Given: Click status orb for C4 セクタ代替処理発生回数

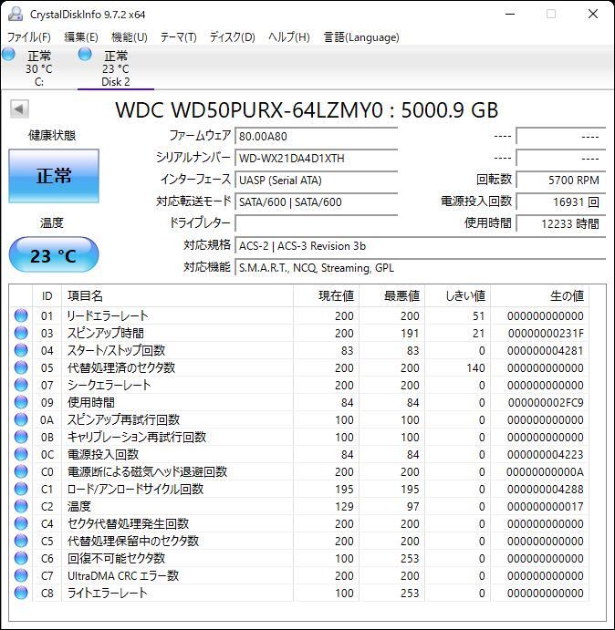Looking at the screenshot, I should pos(21,523).
